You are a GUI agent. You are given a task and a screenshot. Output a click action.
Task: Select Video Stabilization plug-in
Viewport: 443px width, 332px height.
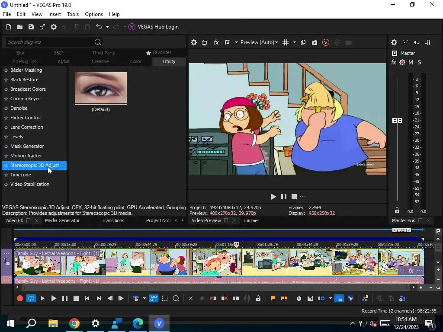[30, 184]
